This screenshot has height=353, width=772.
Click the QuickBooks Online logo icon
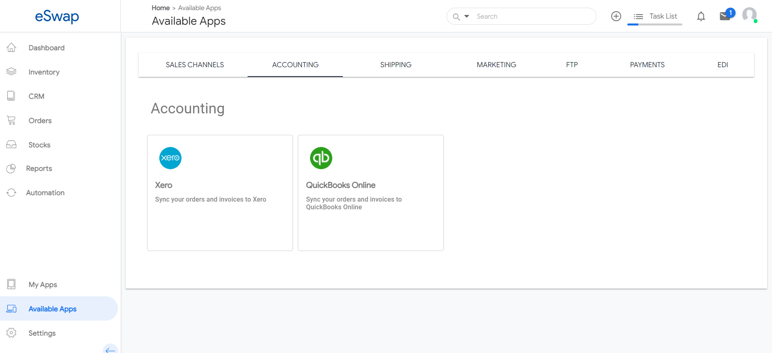tap(321, 158)
